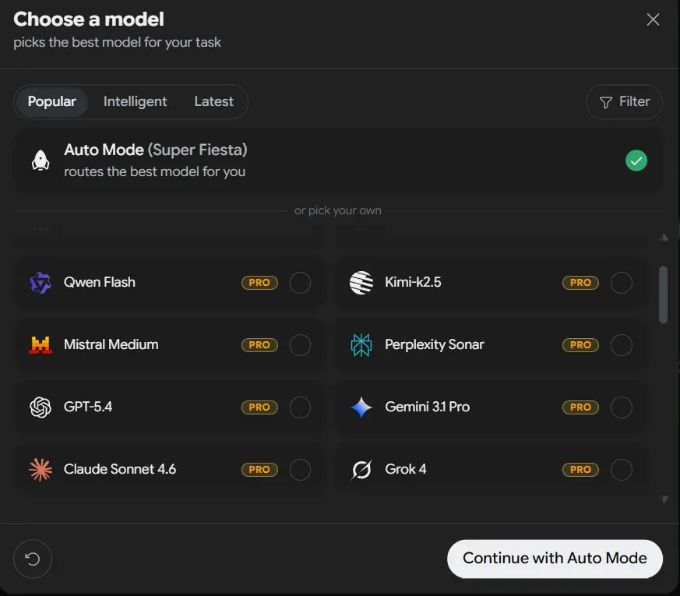
Task: Click the "GPT-5.4" model name
Action: [x=87, y=407]
